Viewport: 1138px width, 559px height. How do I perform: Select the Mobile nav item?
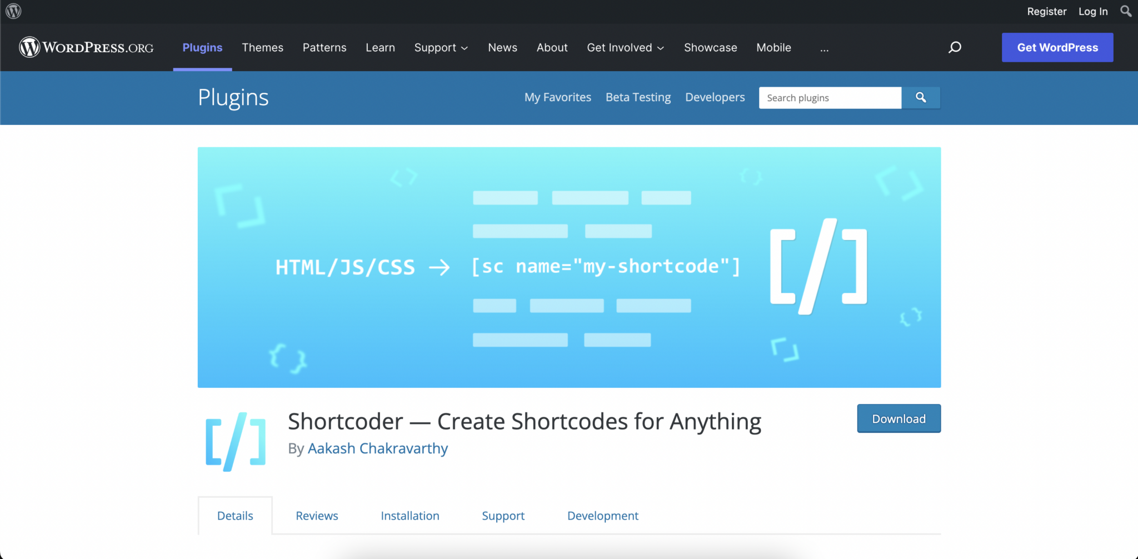click(x=773, y=48)
